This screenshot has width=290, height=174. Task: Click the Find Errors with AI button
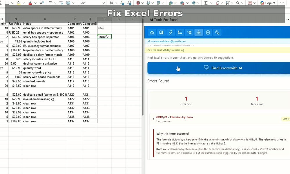pos(218,68)
